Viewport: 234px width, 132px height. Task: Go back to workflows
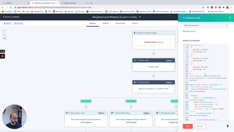[11, 17]
